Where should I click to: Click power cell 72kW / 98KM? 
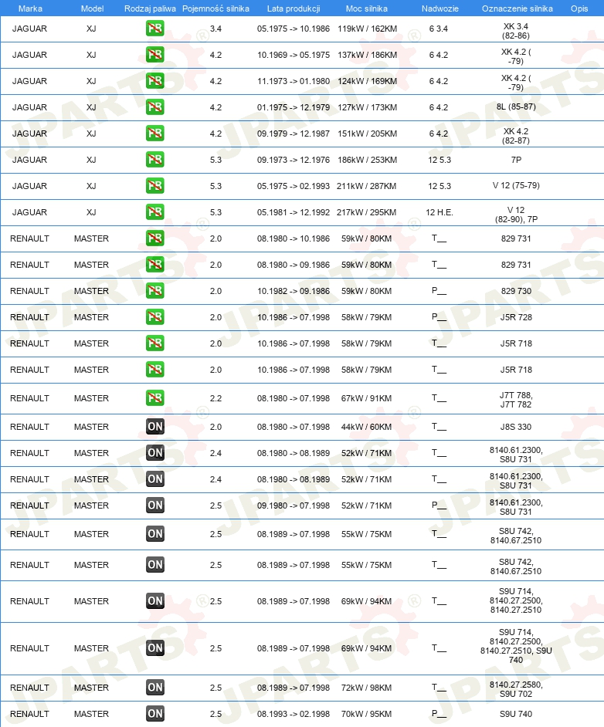(366, 688)
